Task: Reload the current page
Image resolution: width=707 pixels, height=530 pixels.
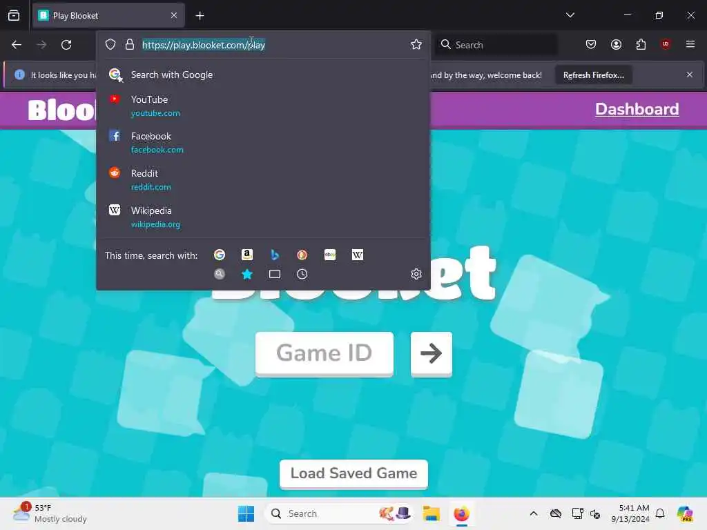Action: coord(66,45)
